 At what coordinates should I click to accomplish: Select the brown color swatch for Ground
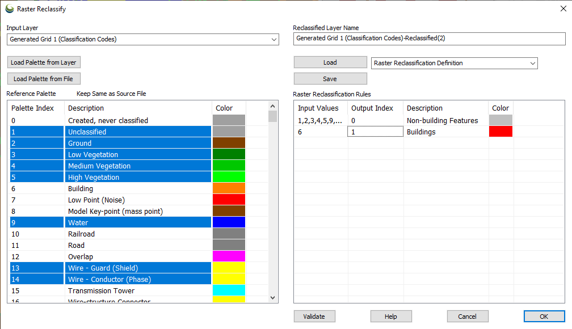tap(229, 142)
